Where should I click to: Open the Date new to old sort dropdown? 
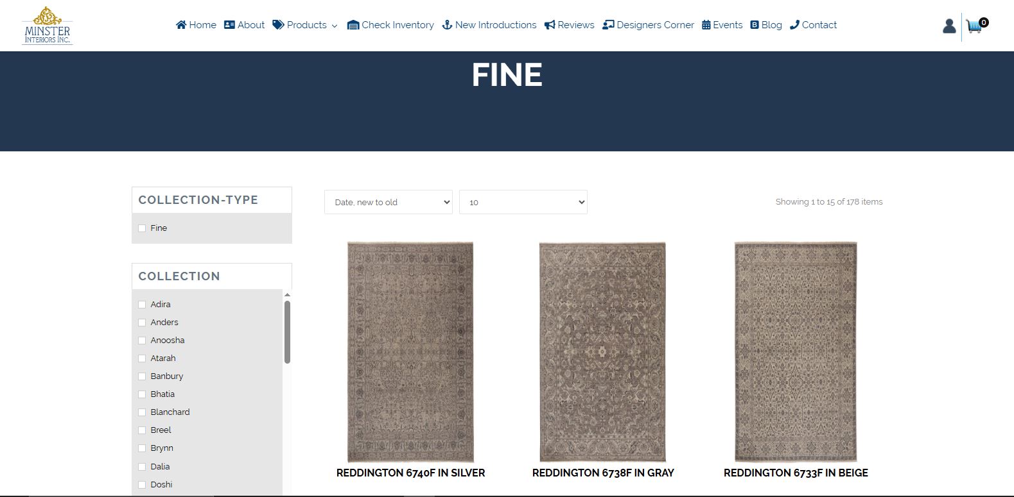[389, 202]
